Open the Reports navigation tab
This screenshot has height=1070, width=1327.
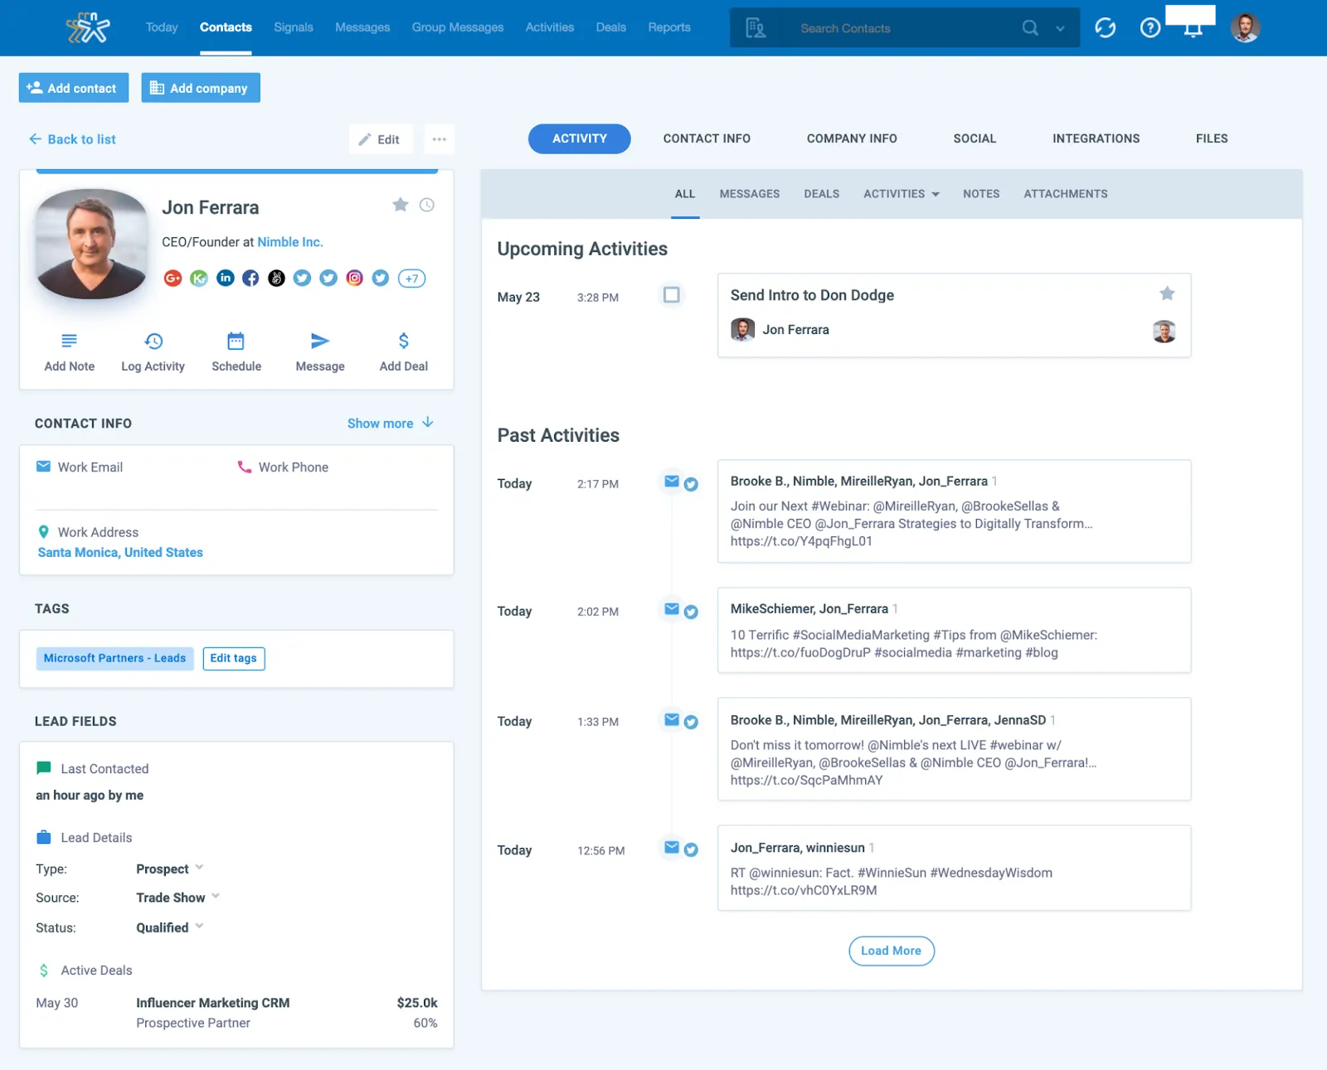[x=669, y=27]
